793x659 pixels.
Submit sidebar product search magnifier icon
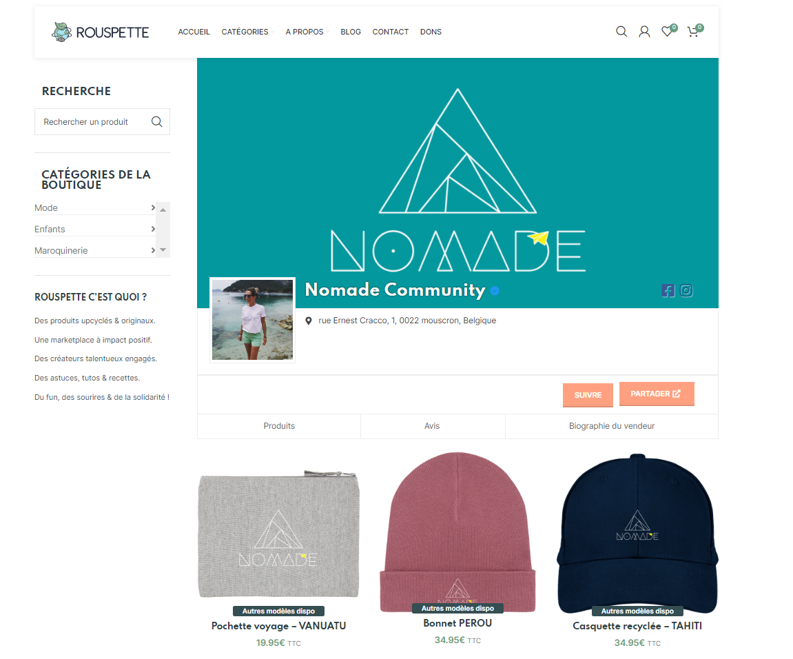click(x=157, y=122)
